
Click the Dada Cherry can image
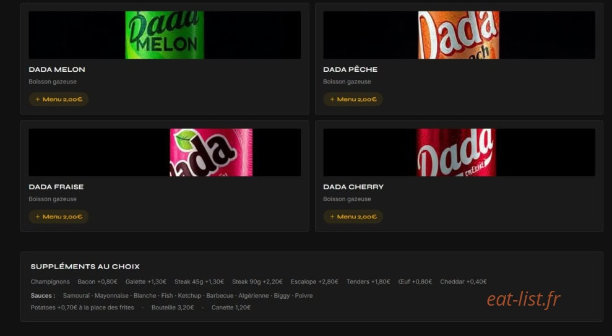456,153
